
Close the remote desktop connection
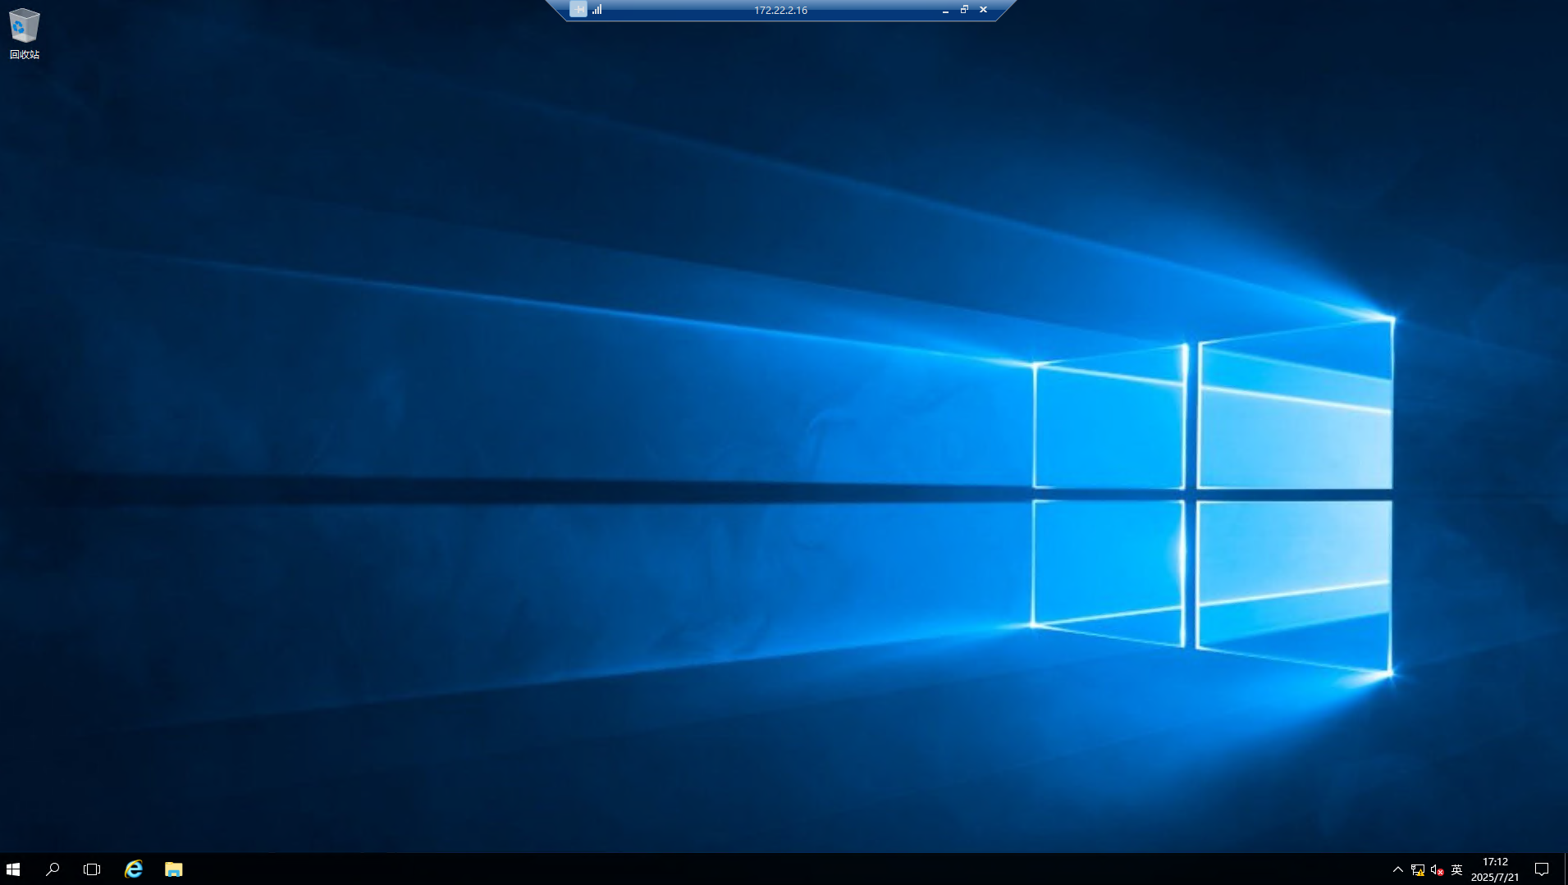[x=983, y=10]
